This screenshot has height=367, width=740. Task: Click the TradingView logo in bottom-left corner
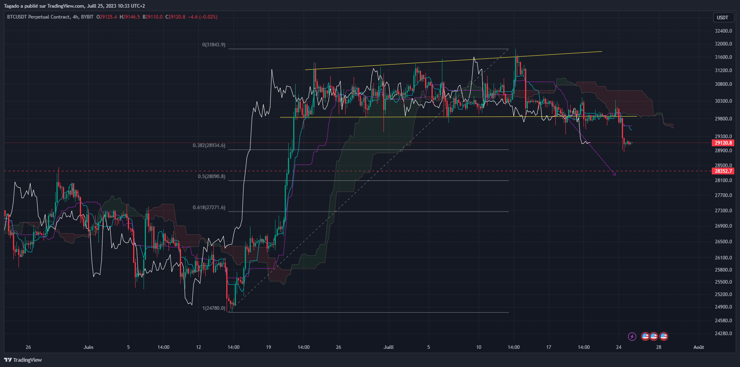pyautogui.click(x=22, y=360)
